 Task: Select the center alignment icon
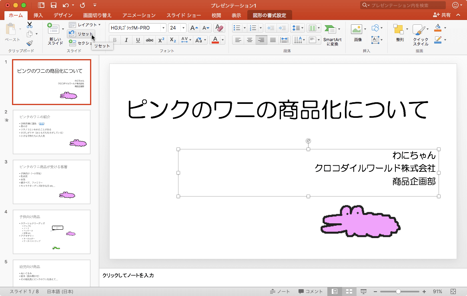pyautogui.click(x=249, y=40)
